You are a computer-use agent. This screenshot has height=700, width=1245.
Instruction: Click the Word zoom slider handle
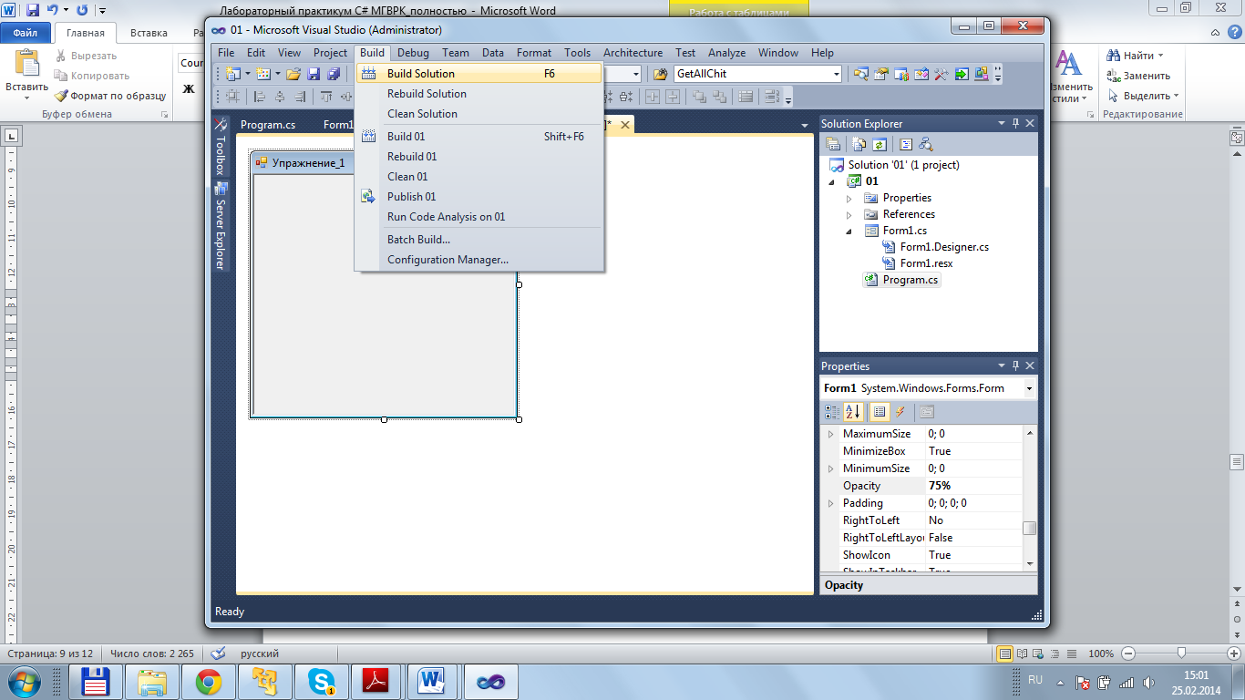(x=1181, y=653)
